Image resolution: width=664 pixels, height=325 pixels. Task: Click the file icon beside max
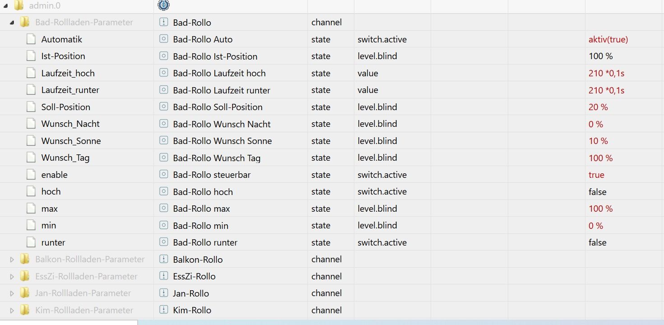[x=31, y=209]
